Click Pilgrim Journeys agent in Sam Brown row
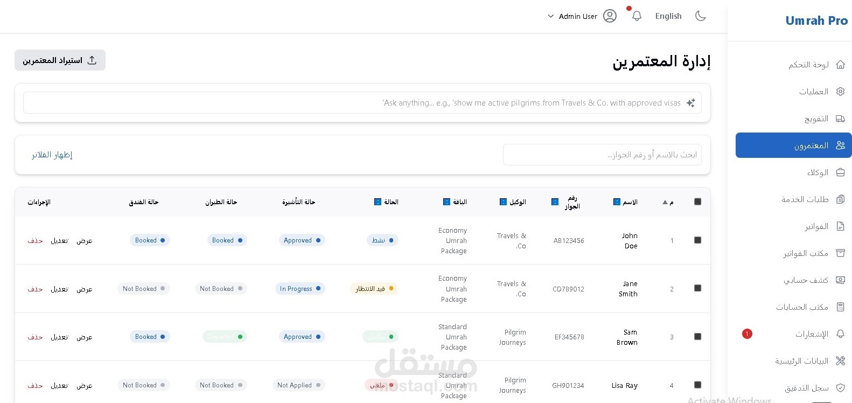Viewport: 852px width, 403px height. (512, 337)
